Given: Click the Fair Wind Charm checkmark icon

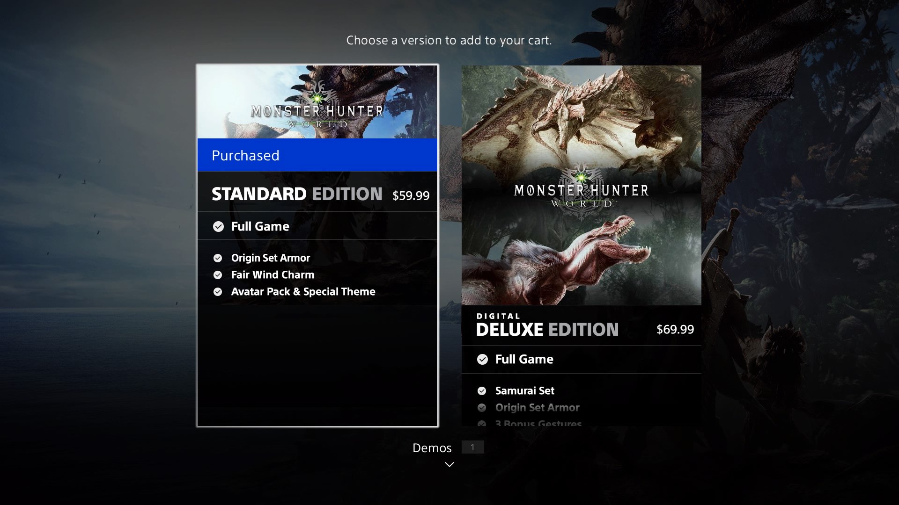Looking at the screenshot, I should [x=218, y=275].
